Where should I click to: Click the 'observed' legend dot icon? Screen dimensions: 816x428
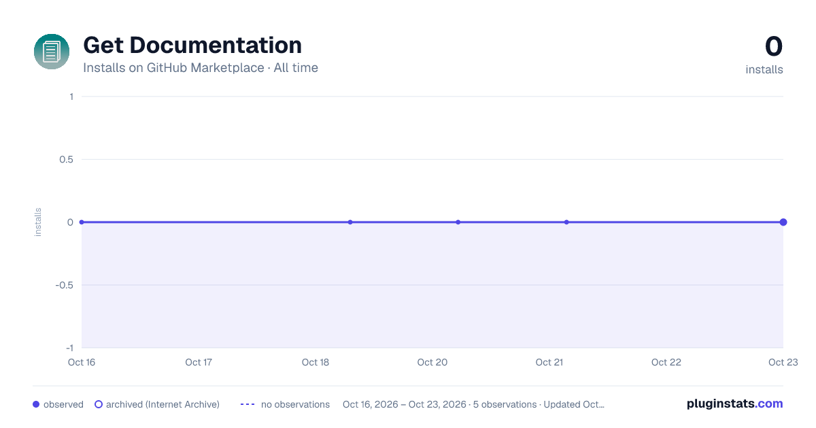point(36,404)
